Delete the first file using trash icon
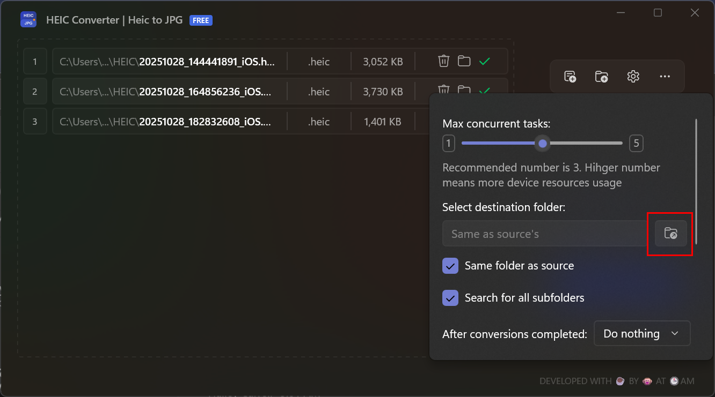 point(443,61)
